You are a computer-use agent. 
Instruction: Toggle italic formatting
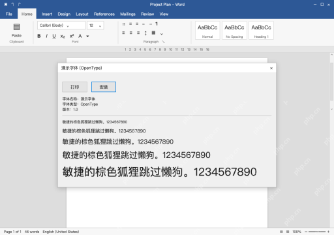click(x=46, y=36)
